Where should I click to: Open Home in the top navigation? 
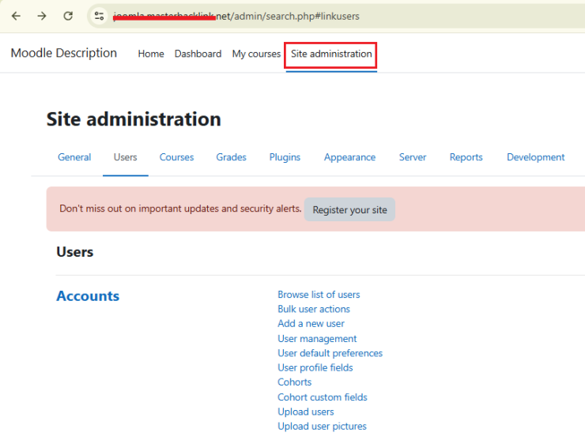point(151,54)
